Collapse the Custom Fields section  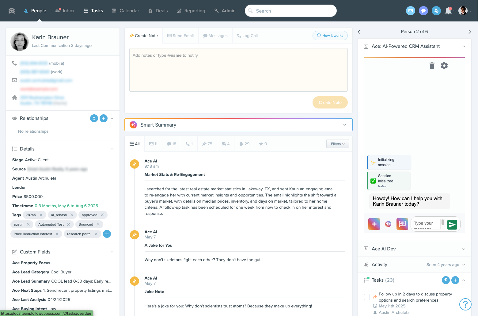pos(112,252)
